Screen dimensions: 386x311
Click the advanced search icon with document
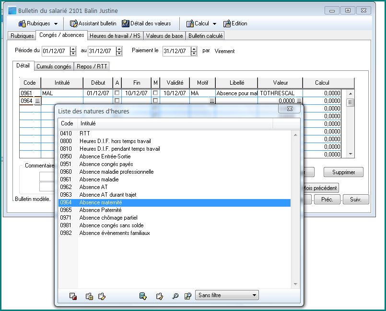click(188, 296)
